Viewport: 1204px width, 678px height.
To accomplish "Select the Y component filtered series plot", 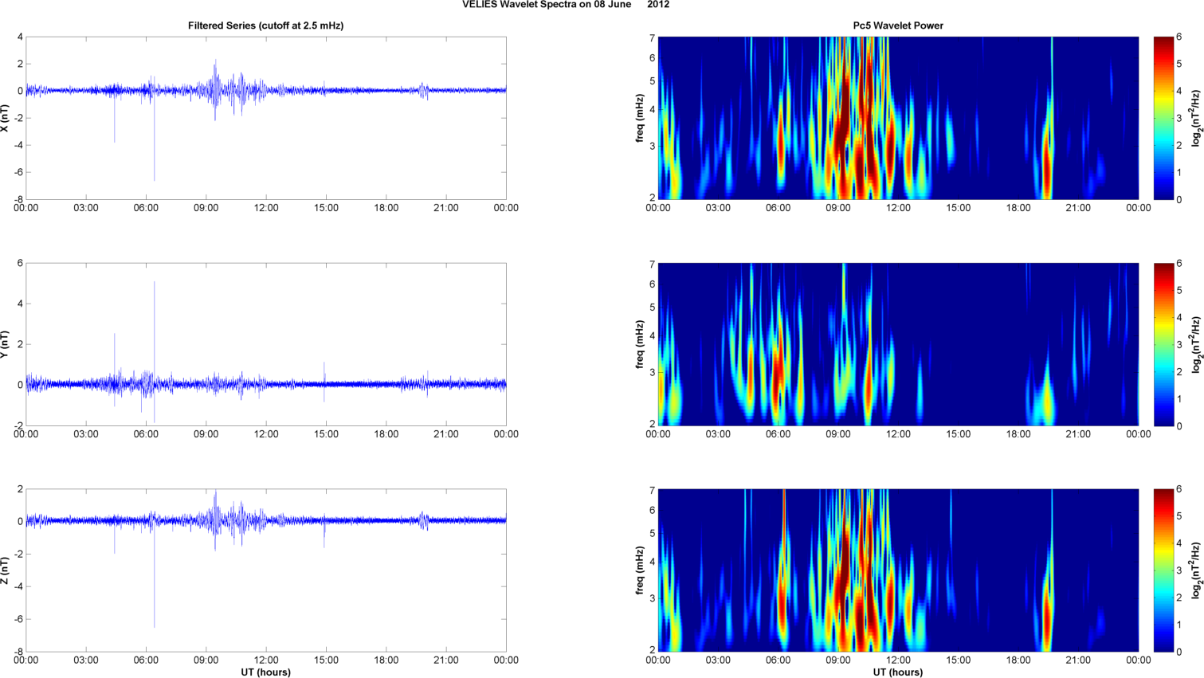I will 266,344.
